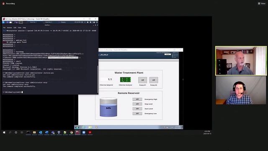Open the Adobe Acrobat taskbar icon

coord(90,133)
